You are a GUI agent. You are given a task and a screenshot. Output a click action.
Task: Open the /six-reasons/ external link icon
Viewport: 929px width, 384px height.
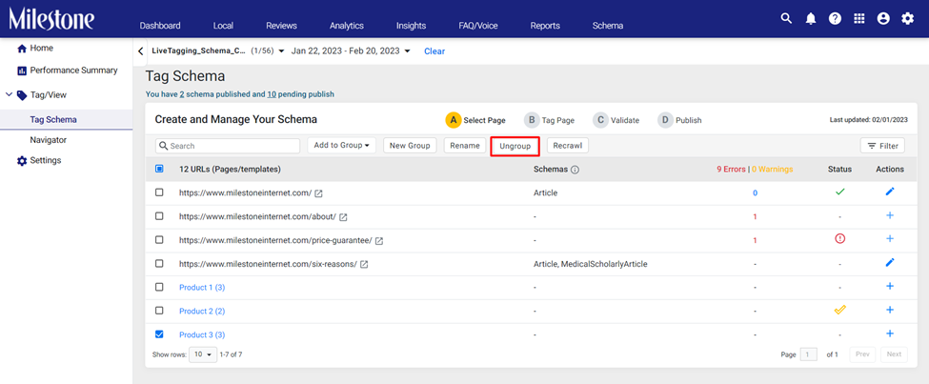(x=364, y=264)
